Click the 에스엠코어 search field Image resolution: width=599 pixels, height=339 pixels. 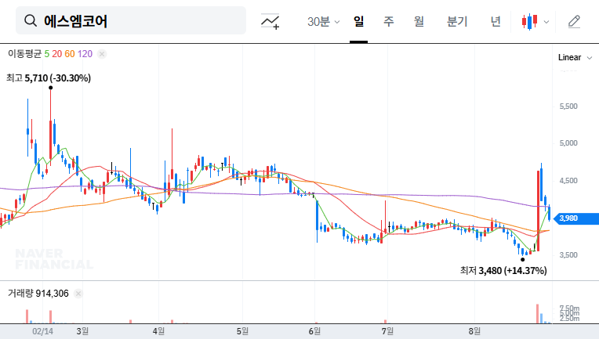point(131,20)
